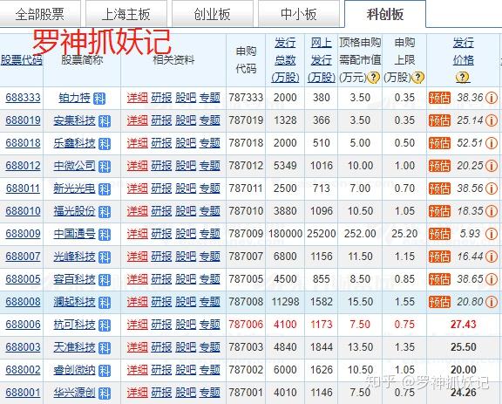Viewport: 502px width, 404px height.
Task: Click info icon beside price 16.44
Action: 492,257
